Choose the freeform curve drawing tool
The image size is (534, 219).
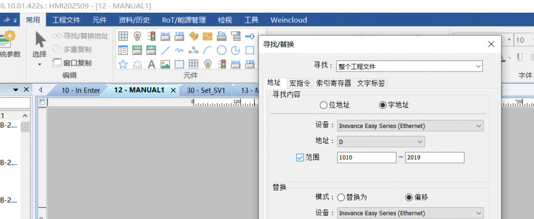180,50
